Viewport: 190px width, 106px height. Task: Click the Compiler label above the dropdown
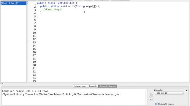158,90
